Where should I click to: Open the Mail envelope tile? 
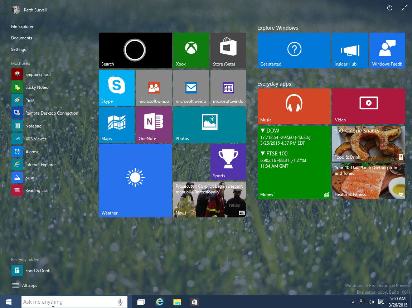[x=191, y=88]
